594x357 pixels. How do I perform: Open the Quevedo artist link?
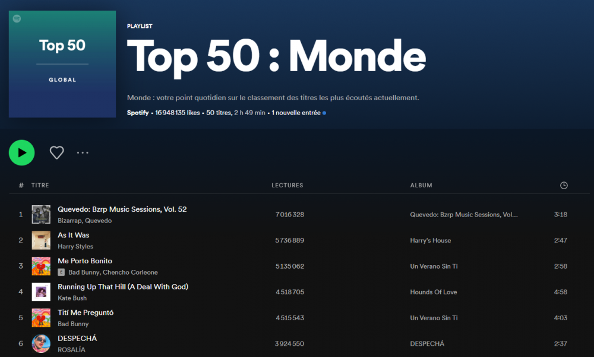pos(99,221)
